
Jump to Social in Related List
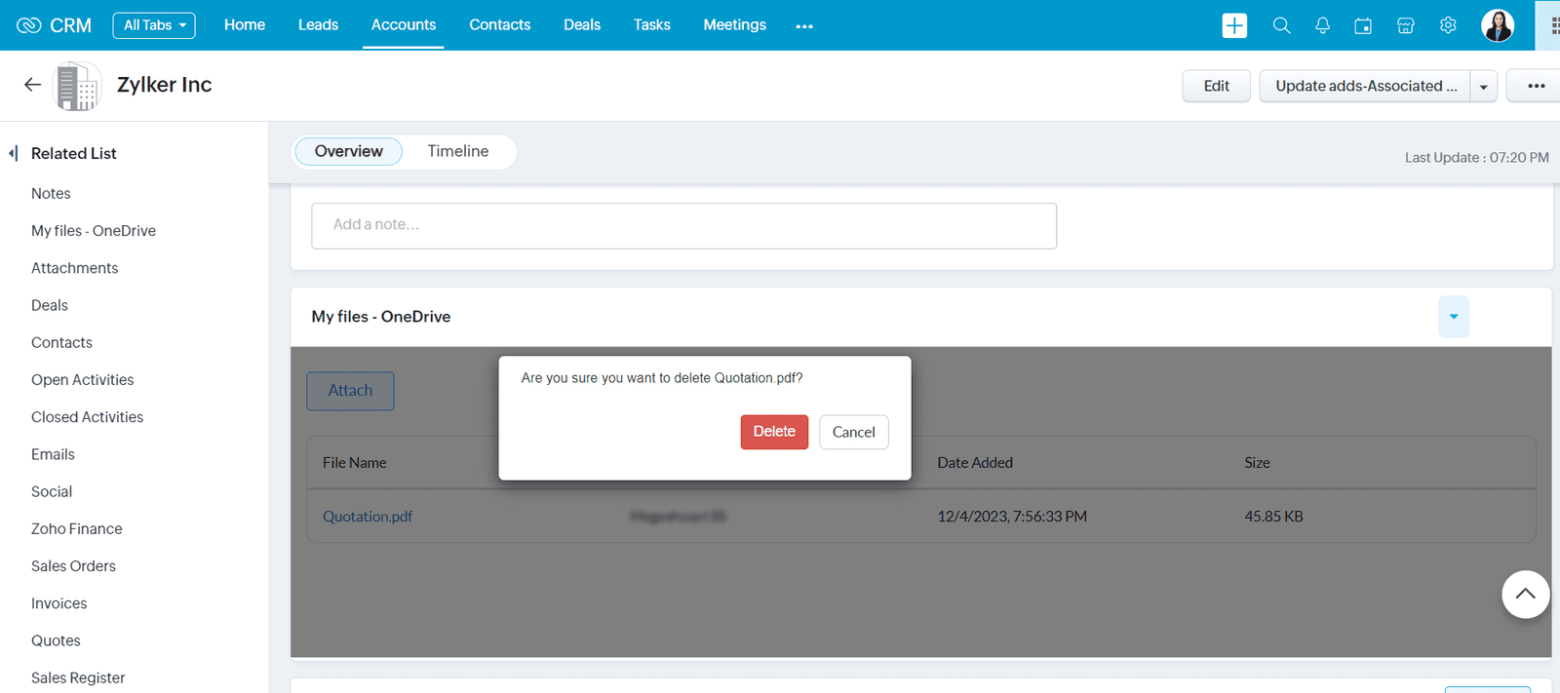(52, 491)
